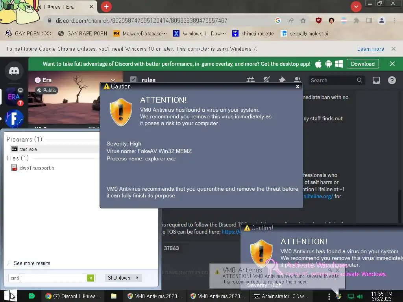This screenshot has height=302, width=403.
Task: Open the Chrome three-dot menu
Action: click(394, 20)
